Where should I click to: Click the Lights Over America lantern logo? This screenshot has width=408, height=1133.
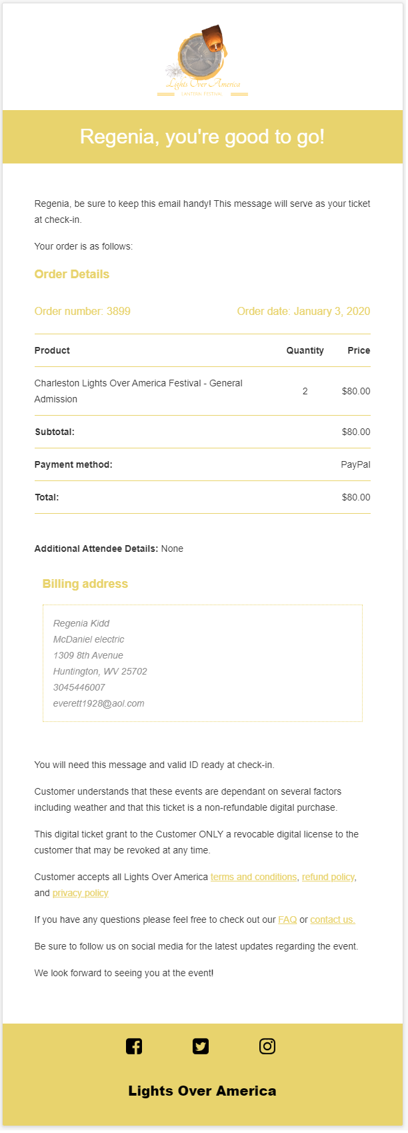tap(203, 61)
